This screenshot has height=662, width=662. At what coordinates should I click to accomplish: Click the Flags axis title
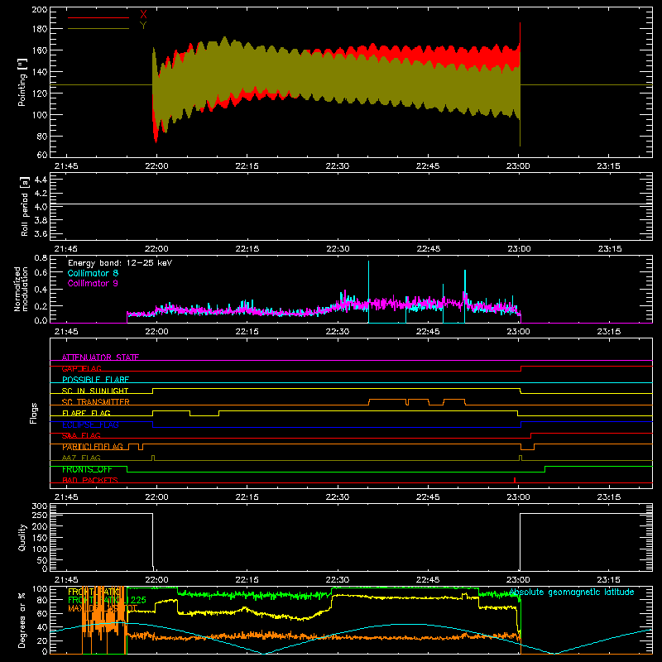point(33,413)
